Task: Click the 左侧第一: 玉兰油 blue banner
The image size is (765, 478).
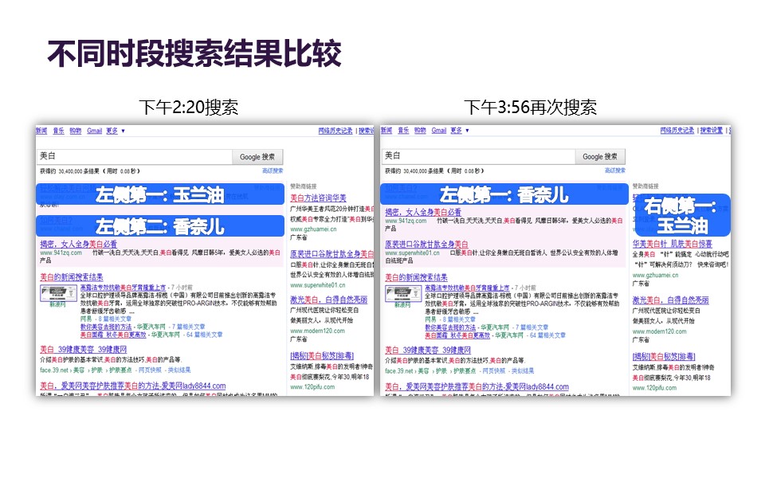Action: coord(159,194)
